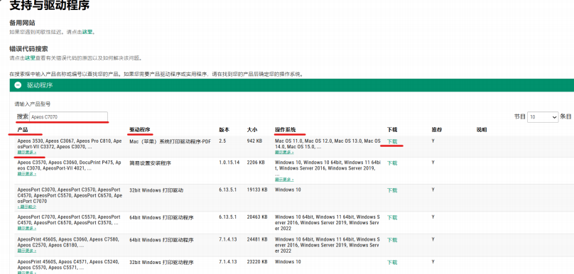
Task: Click product text starting Apeos 3530, Apeos C3067
Action: click(x=70, y=144)
